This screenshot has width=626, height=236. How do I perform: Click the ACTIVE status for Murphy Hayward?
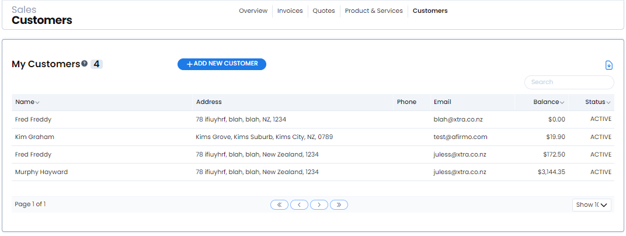click(601, 172)
